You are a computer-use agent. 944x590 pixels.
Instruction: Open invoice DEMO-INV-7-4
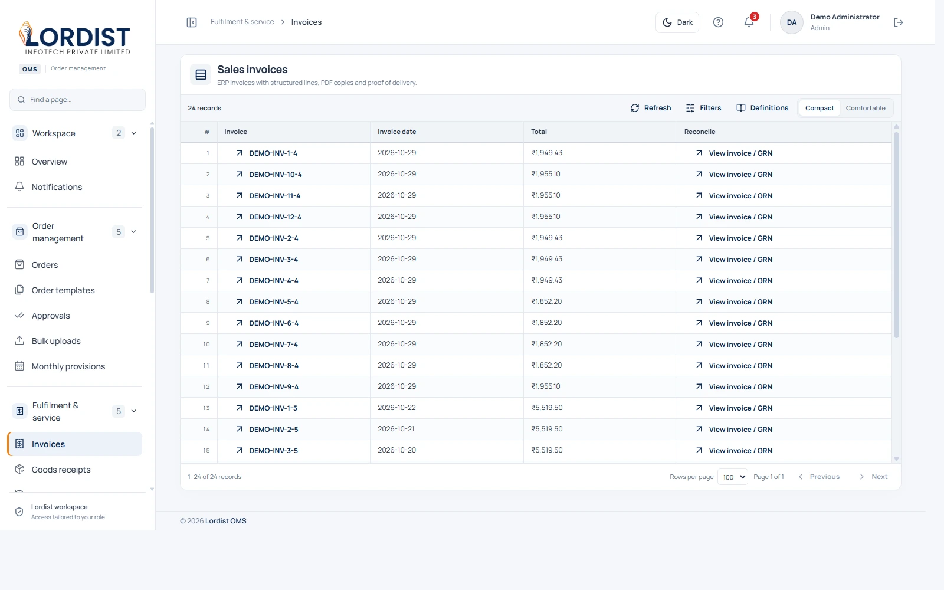(x=273, y=344)
